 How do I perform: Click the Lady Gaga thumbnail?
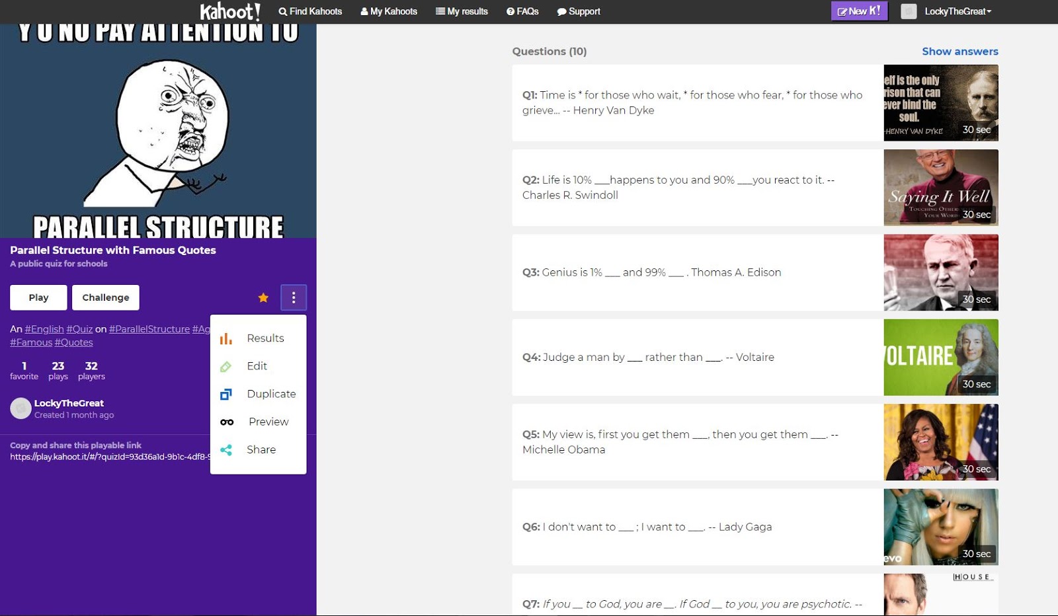[941, 527]
